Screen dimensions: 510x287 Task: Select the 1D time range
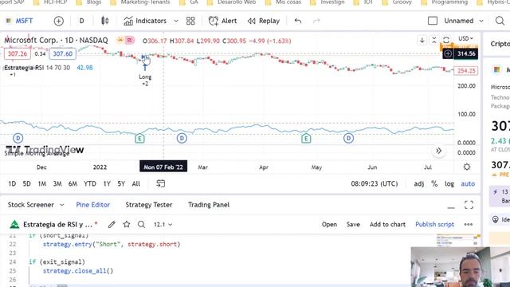click(12, 184)
